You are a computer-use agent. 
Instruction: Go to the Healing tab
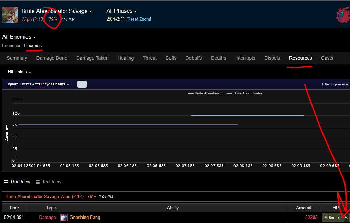(126, 58)
